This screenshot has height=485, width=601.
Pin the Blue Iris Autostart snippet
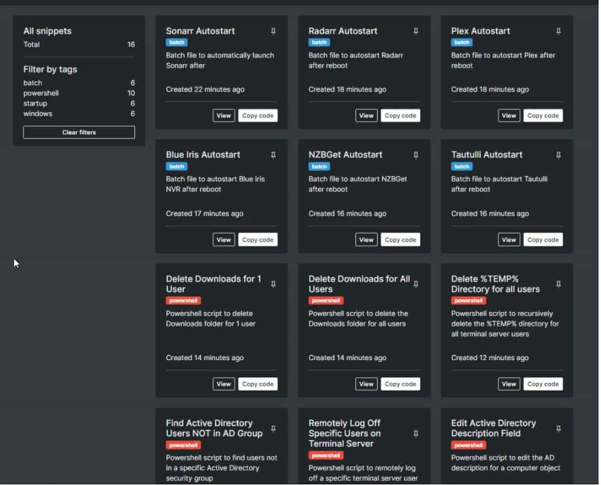tap(273, 155)
